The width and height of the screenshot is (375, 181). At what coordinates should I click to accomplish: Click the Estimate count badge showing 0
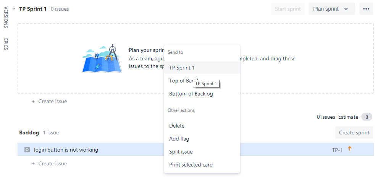tap(367, 117)
